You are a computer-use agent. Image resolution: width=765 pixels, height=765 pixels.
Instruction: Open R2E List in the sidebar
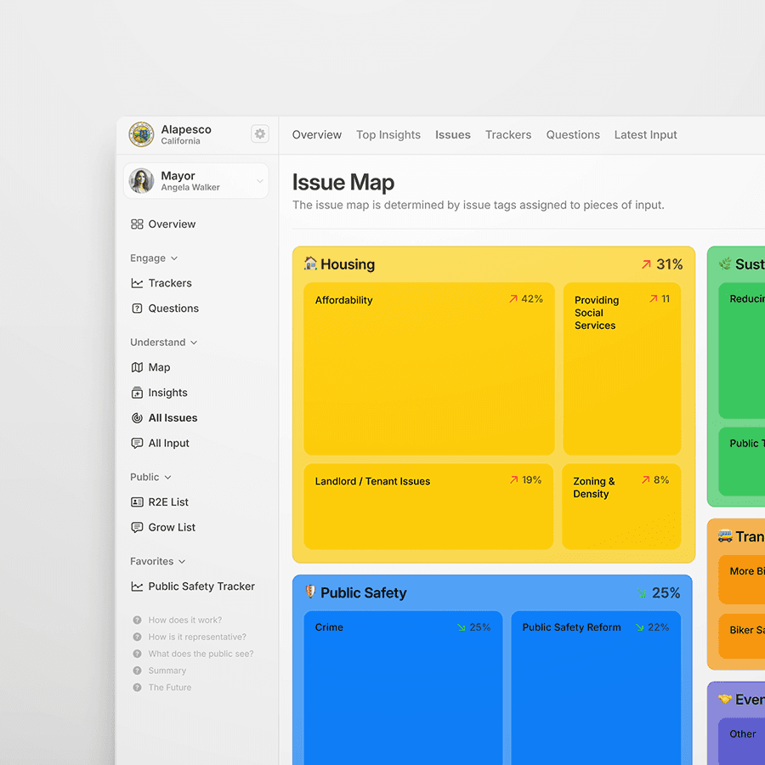[160, 502]
